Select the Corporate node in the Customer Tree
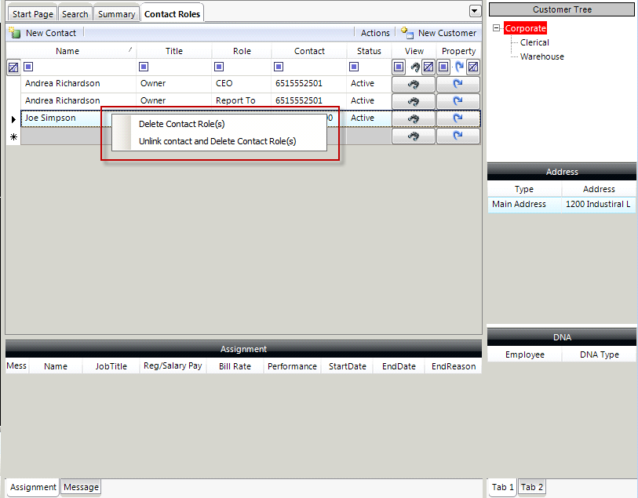Viewport: 638px width, 498px height. coord(525,28)
